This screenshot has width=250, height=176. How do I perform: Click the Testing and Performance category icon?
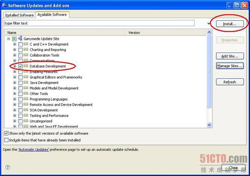26,115
